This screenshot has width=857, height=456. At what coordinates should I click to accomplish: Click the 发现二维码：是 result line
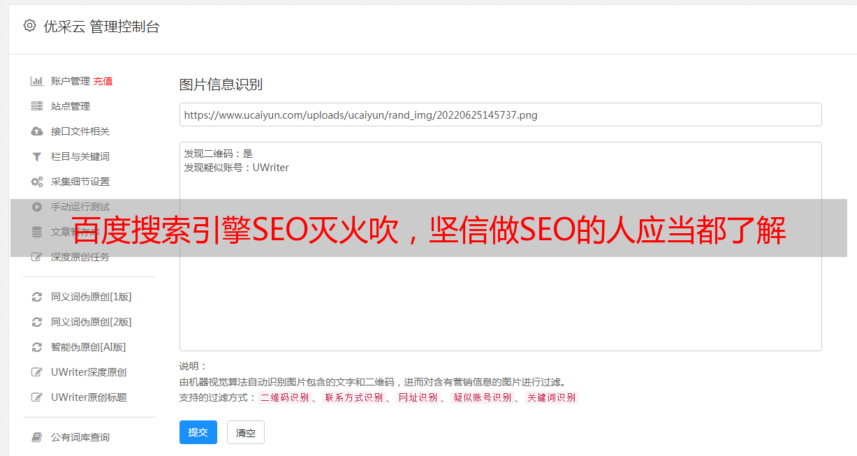point(219,154)
